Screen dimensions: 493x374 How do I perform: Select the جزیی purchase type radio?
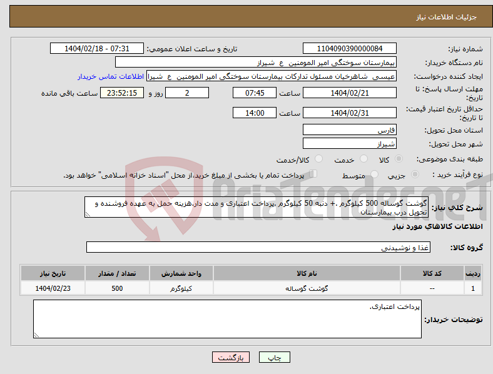(415, 174)
